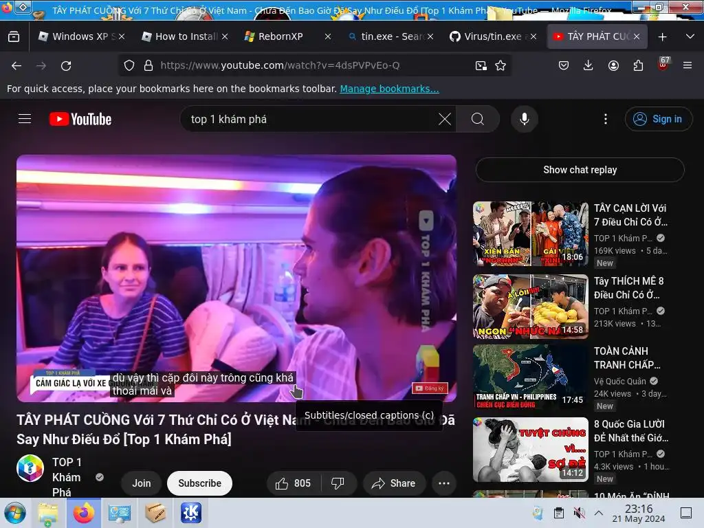The height and width of the screenshot is (528, 704).
Task: Open file explorer from taskbar
Action: (x=47, y=513)
